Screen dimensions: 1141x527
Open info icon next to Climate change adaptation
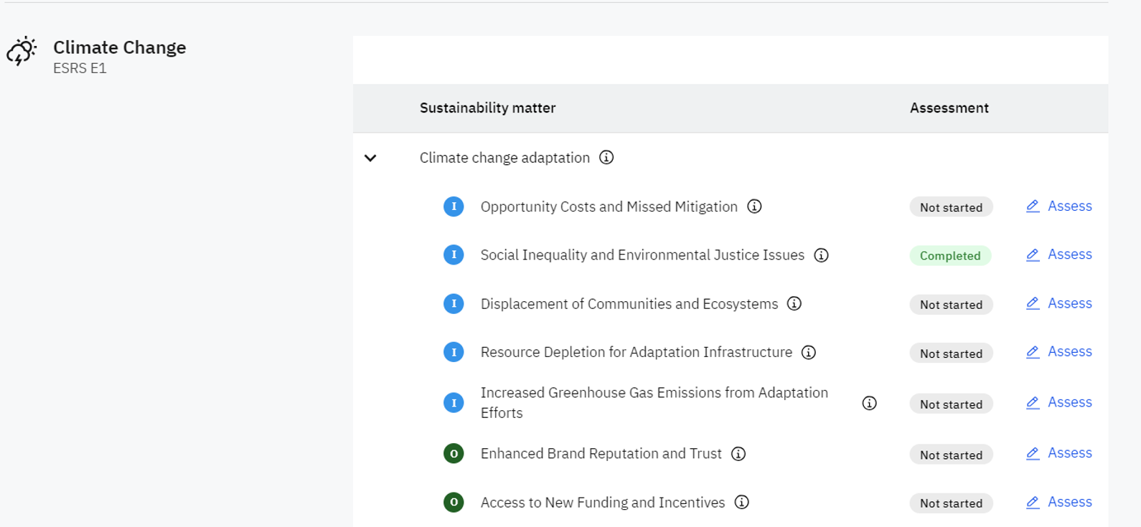pos(606,158)
